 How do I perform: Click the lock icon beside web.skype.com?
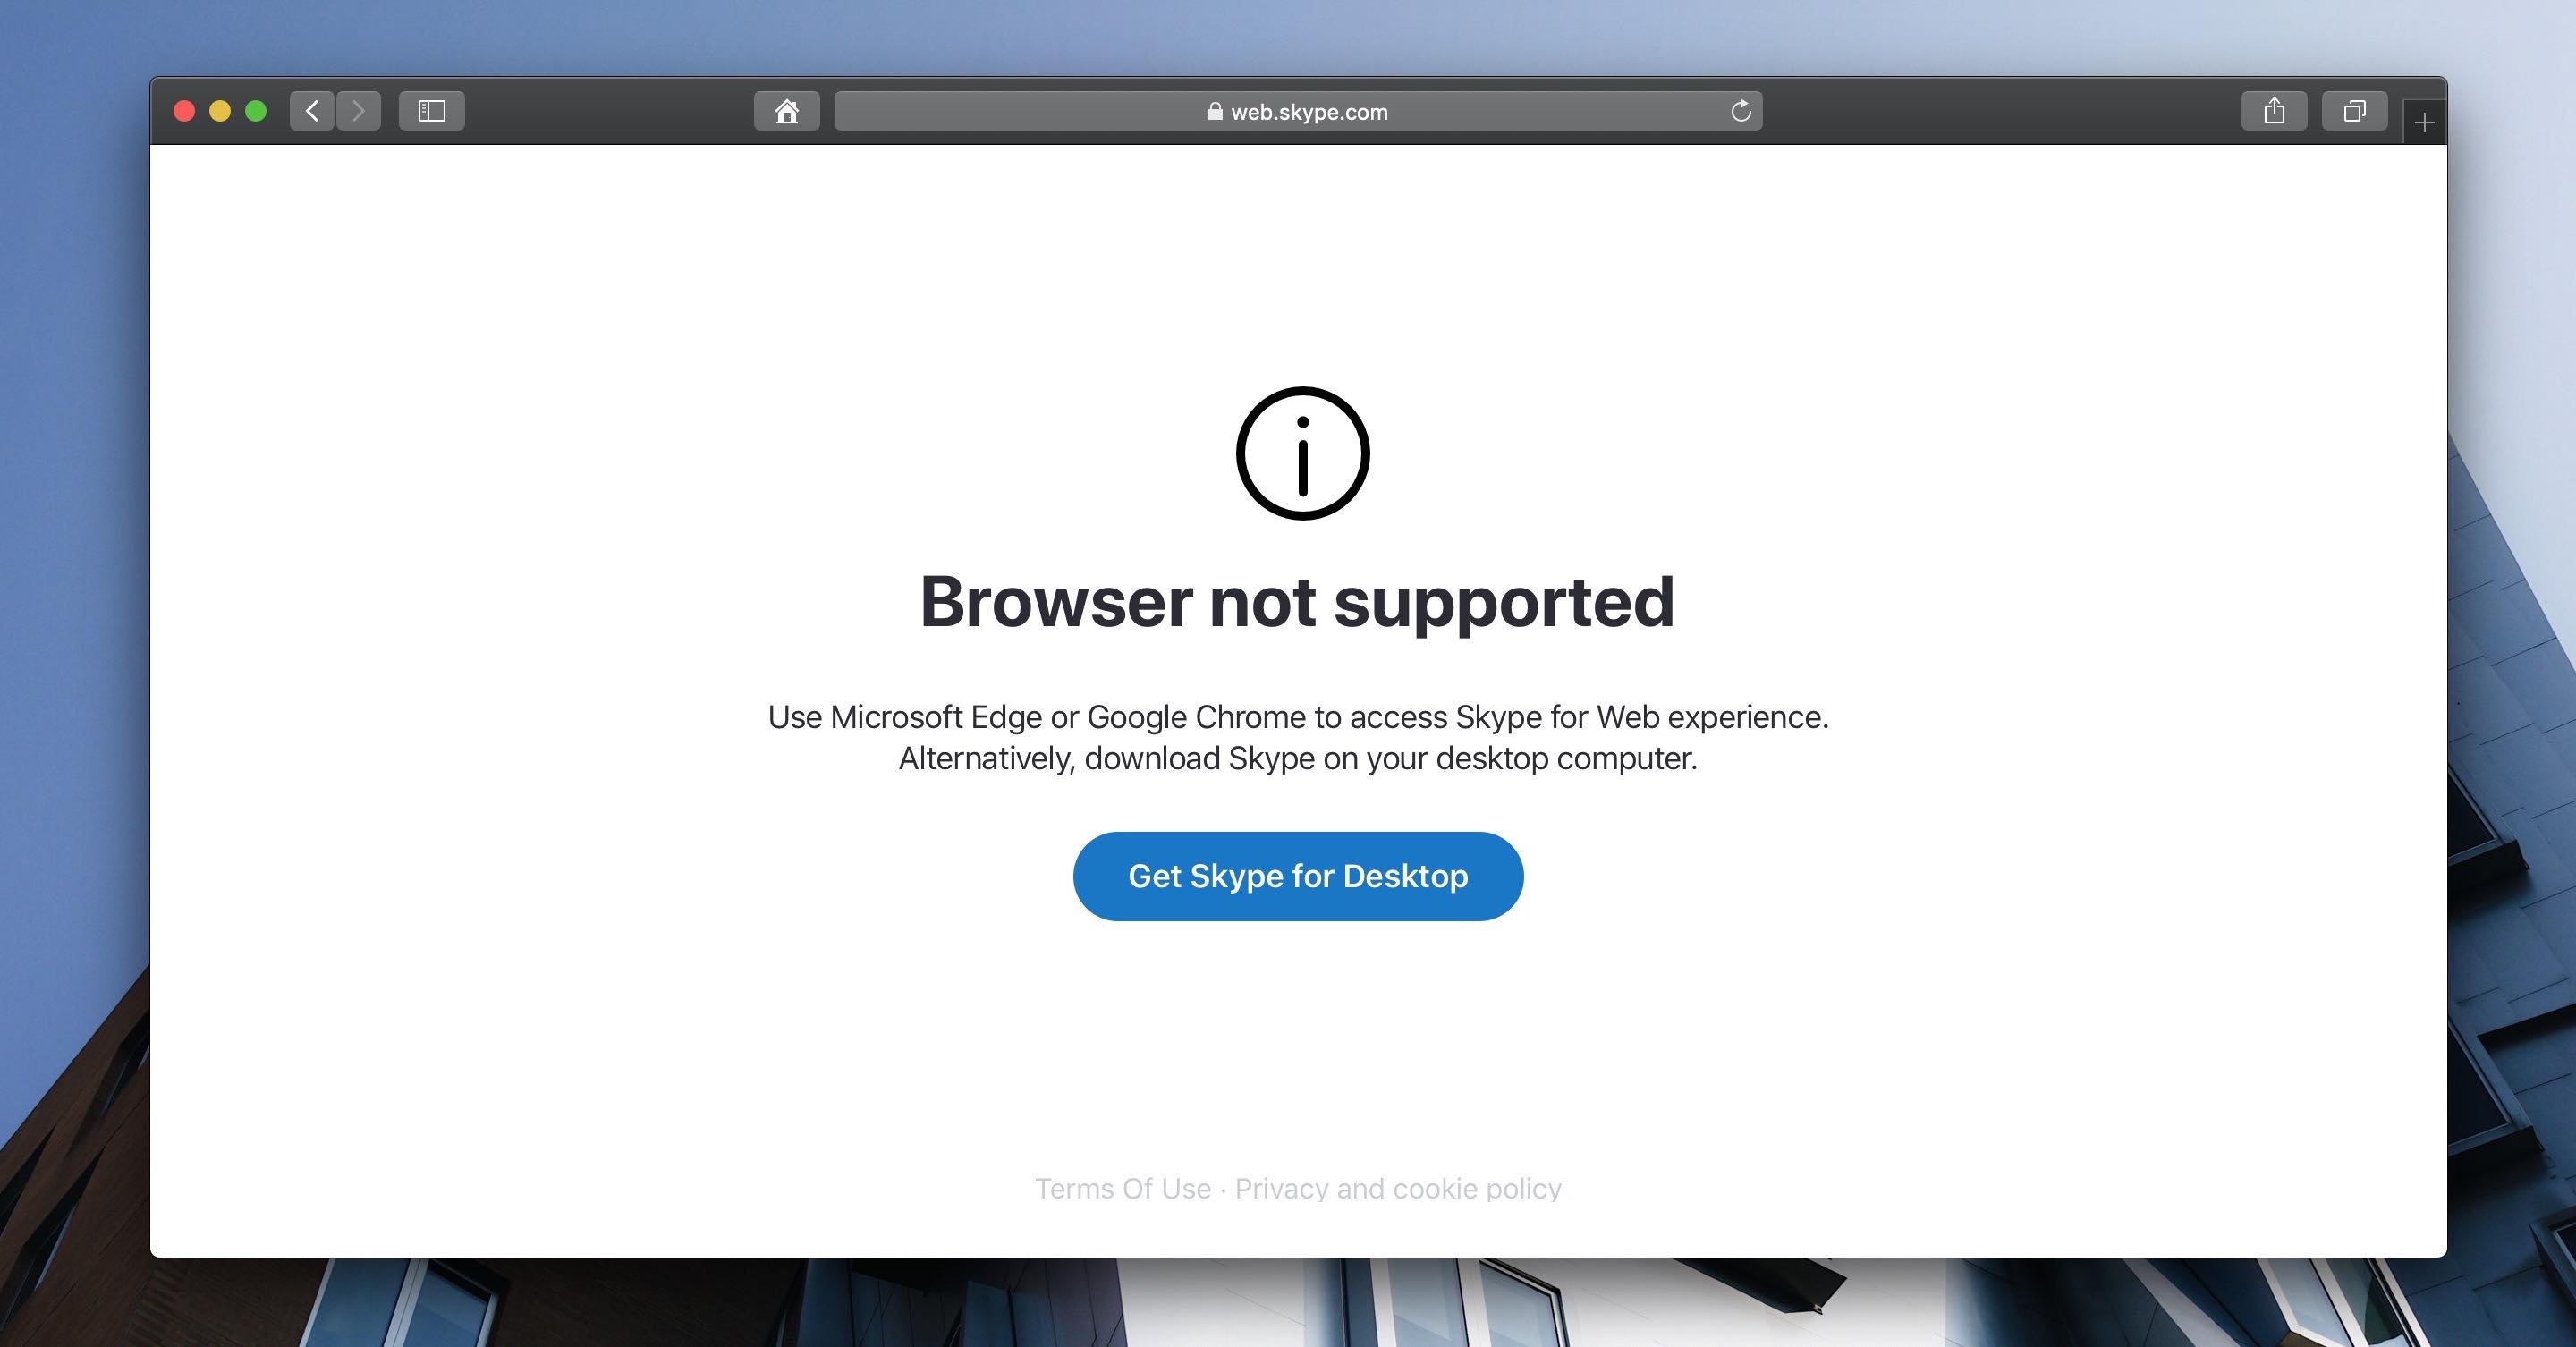click(1215, 111)
